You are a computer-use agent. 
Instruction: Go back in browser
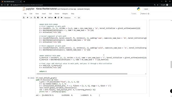point(2,5)
